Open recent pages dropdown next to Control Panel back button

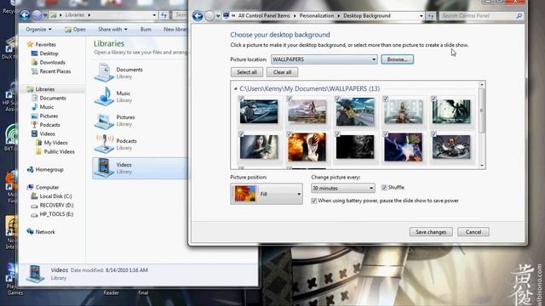[218, 16]
